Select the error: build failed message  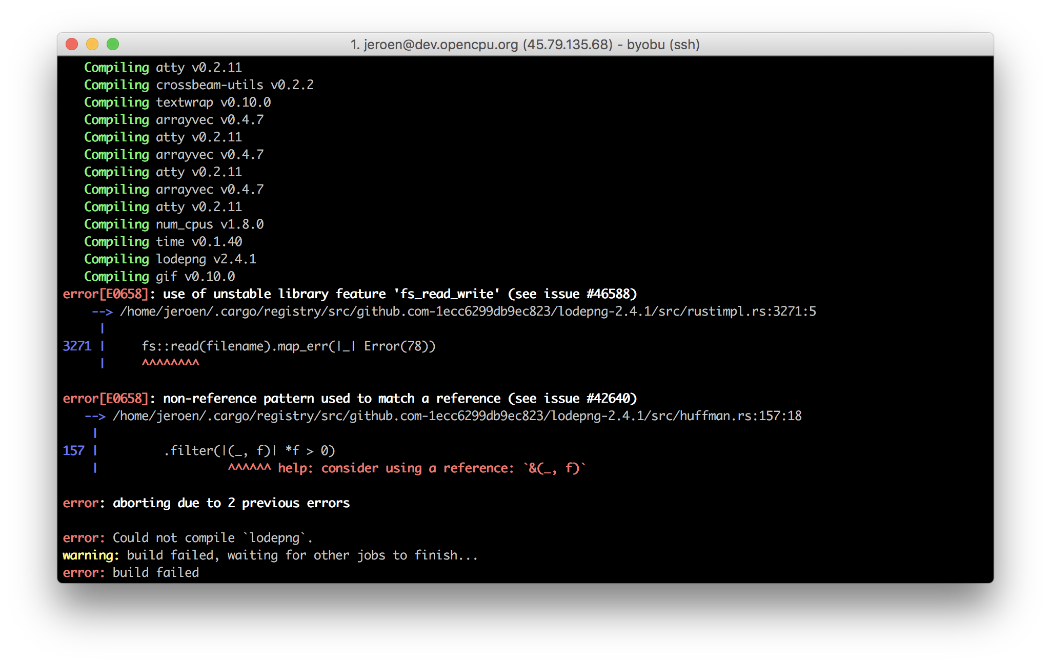tap(131, 572)
